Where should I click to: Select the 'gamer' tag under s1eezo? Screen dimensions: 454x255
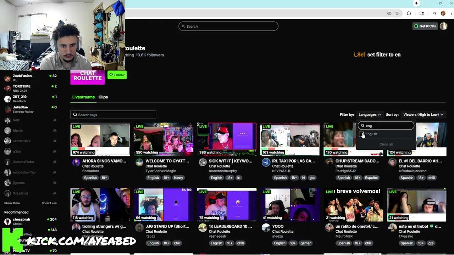coord(305,243)
